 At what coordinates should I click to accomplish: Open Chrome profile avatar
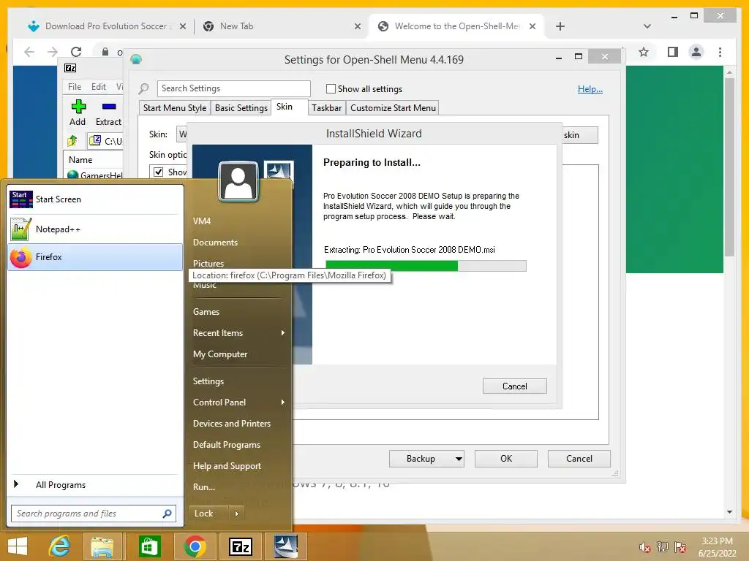tap(696, 52)
